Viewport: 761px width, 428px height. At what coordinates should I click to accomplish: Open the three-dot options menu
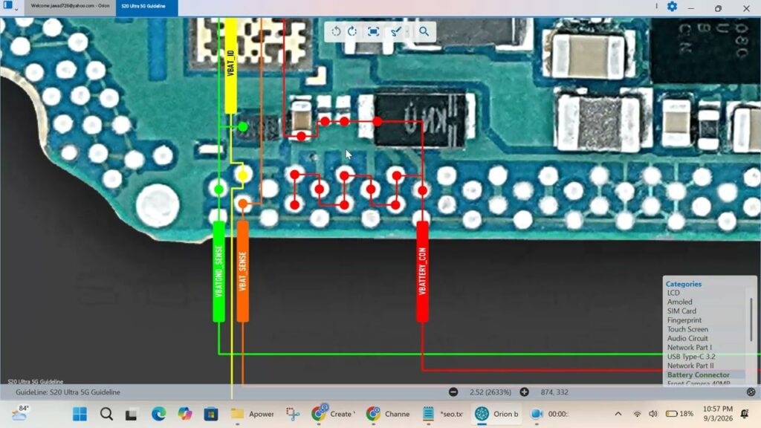(x=657, y=6)
